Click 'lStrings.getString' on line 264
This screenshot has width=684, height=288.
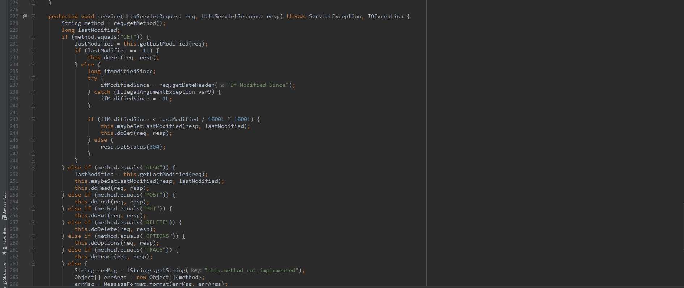click(156, 270)
